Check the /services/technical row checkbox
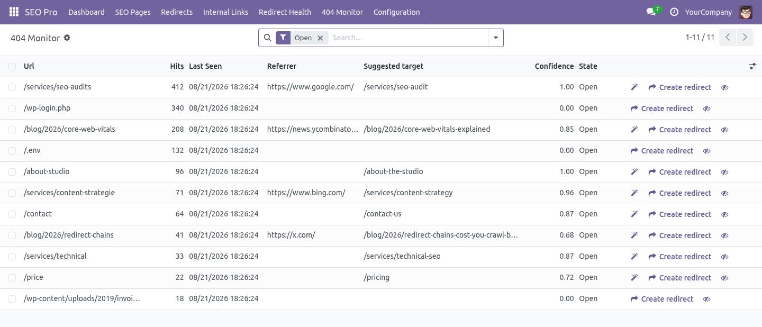This screenshot has height=327, width=762. 12,257
